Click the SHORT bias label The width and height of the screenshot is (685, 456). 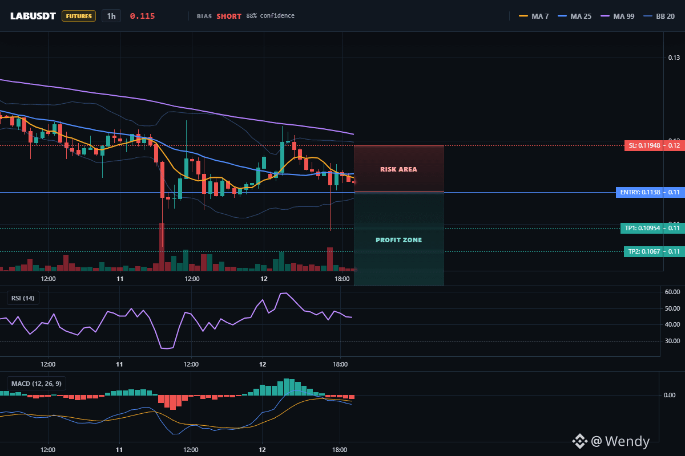pyautogui.click(x=229, y=16)
